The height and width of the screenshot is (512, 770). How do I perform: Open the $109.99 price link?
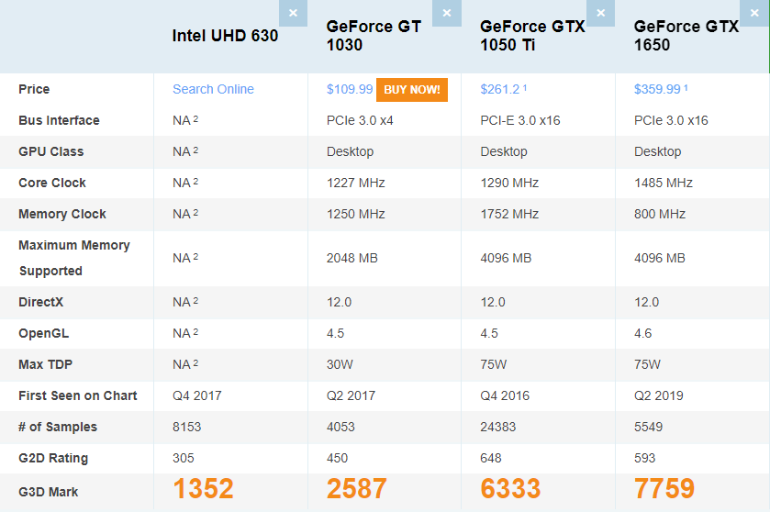click(350, 89)
